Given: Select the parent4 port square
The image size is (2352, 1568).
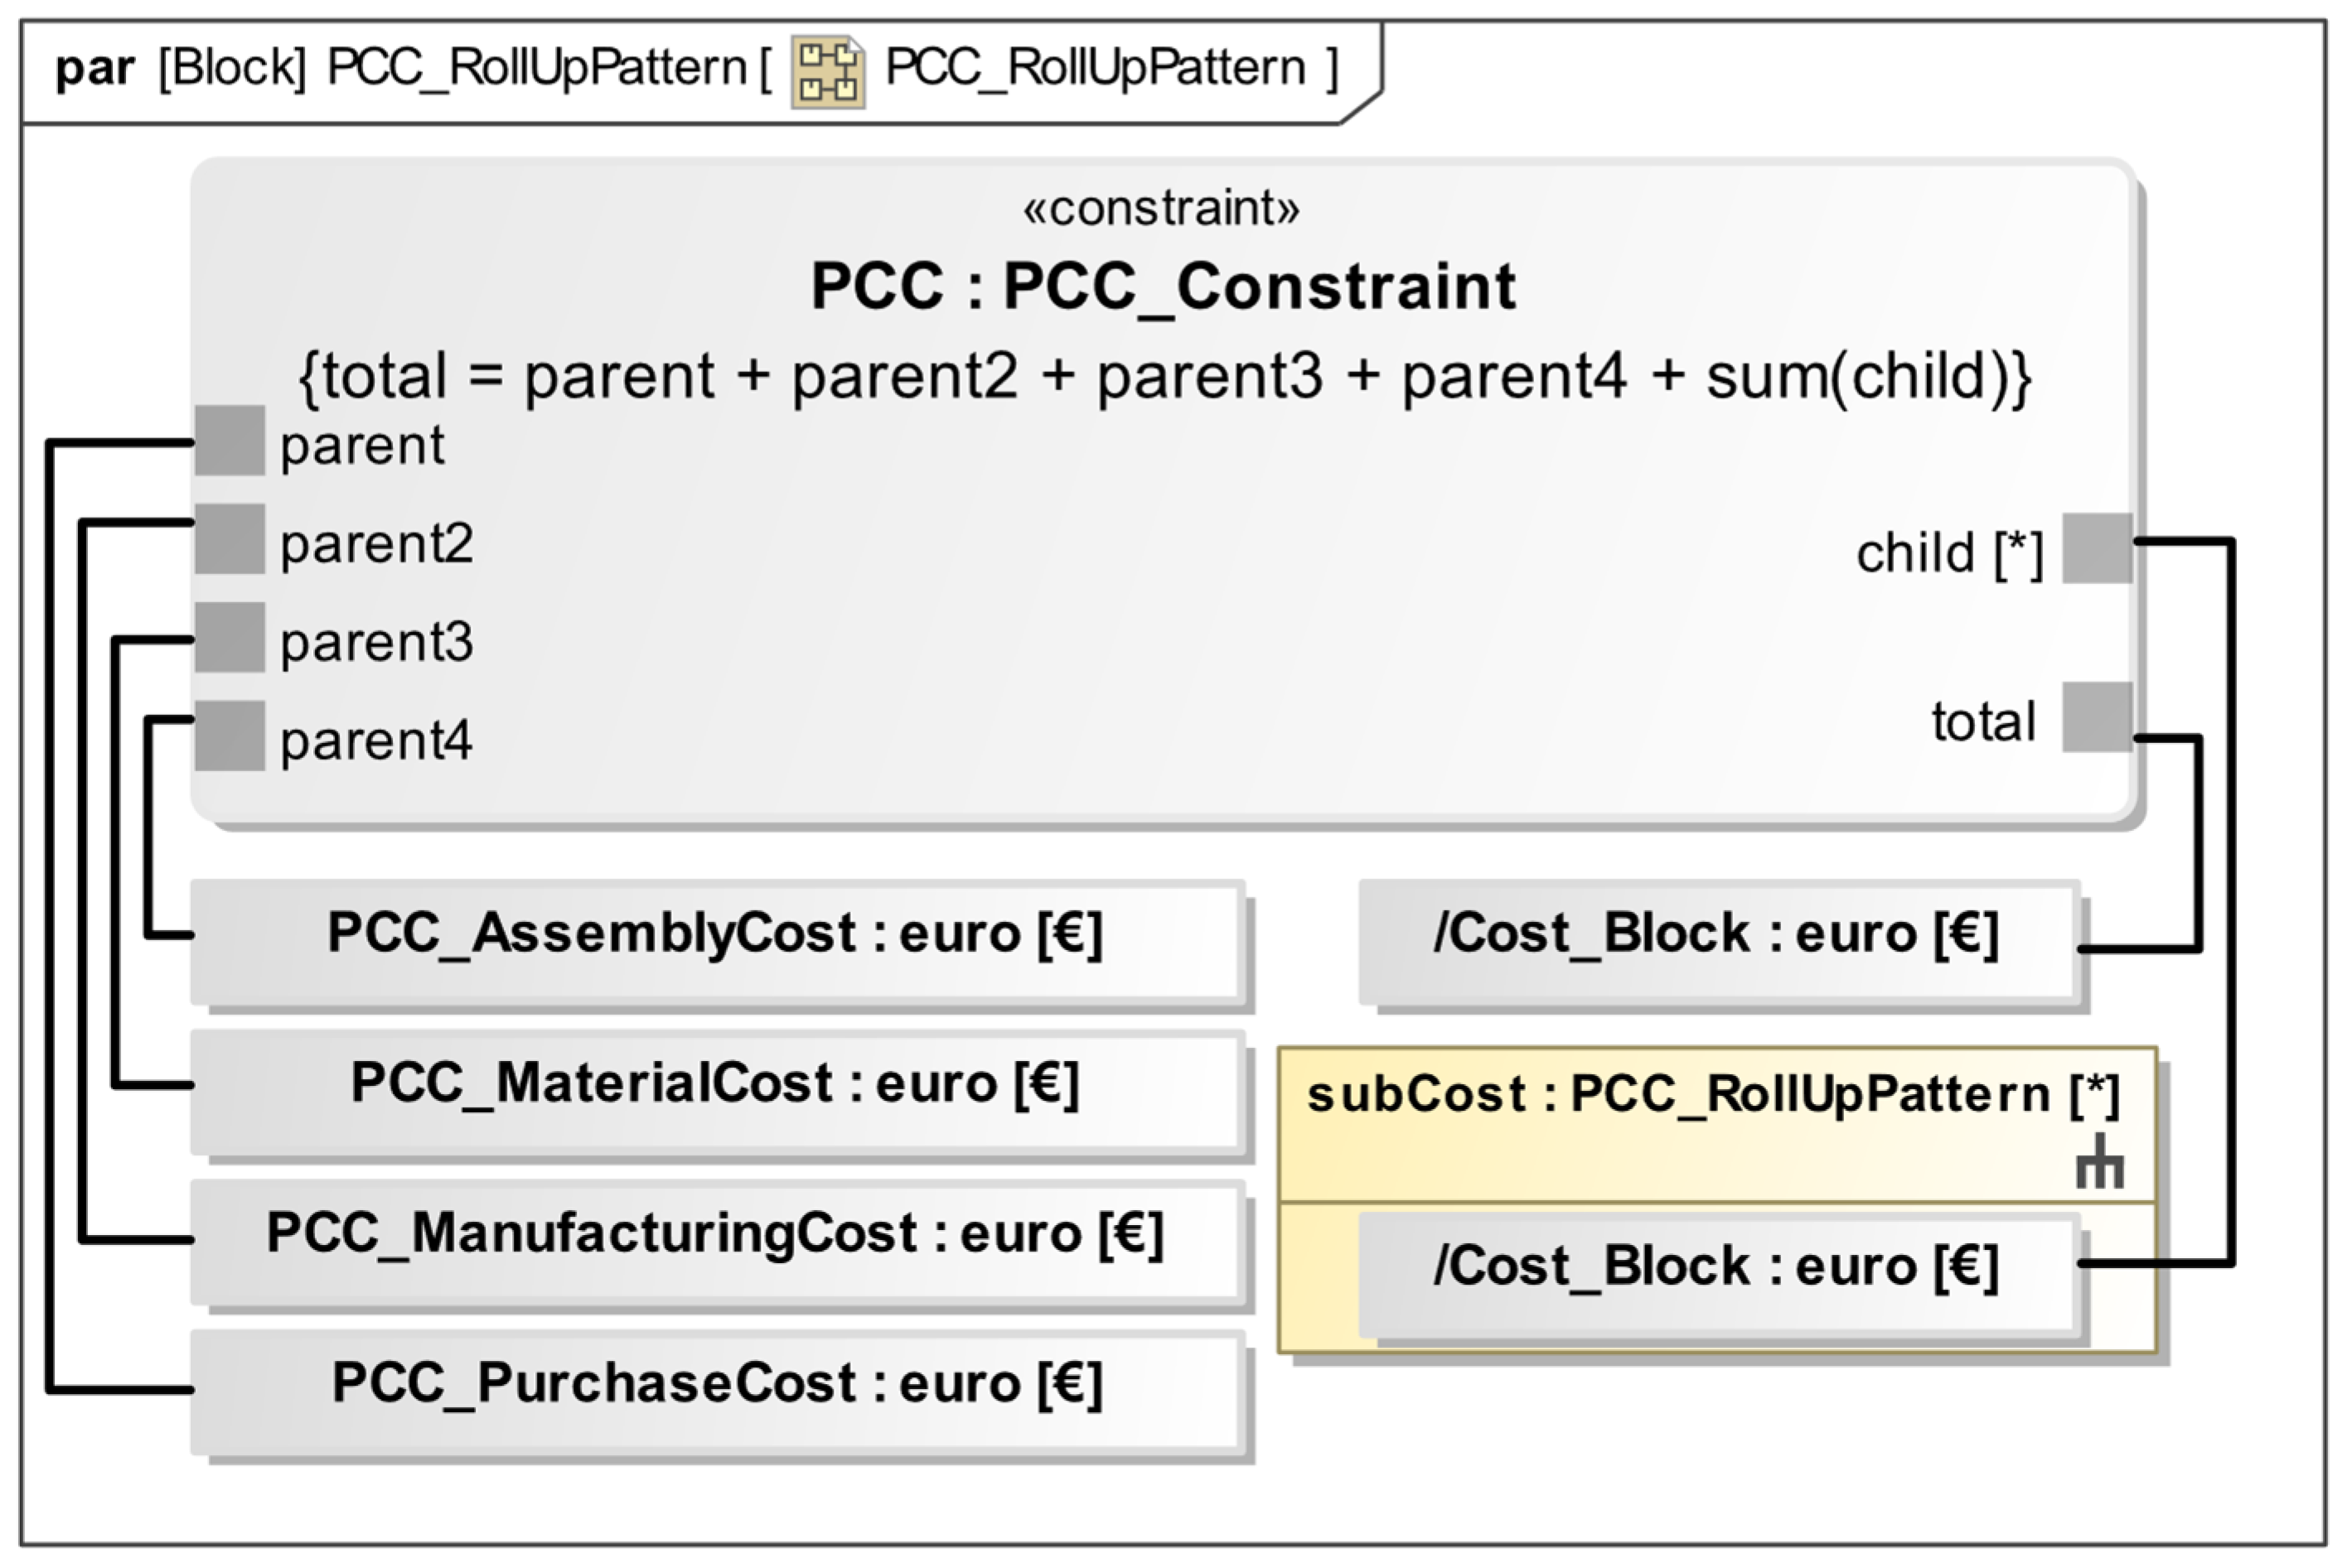Looking at the screenshot, I should (229, 736).
